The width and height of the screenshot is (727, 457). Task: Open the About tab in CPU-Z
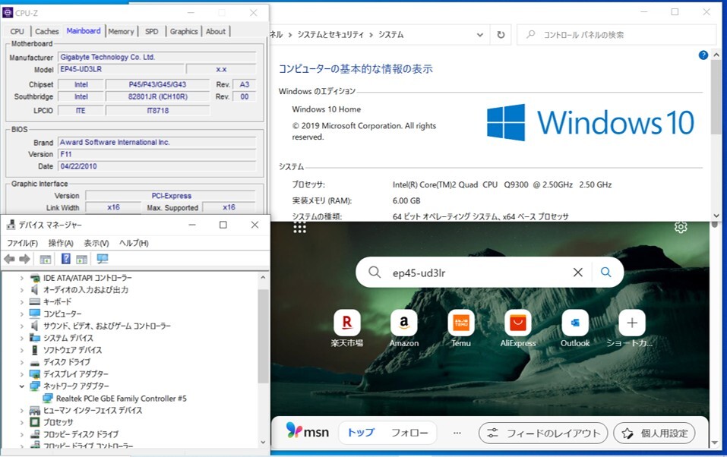(216, 32)
